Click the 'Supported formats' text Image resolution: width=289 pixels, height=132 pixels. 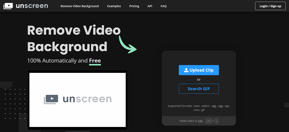(199, 108)
